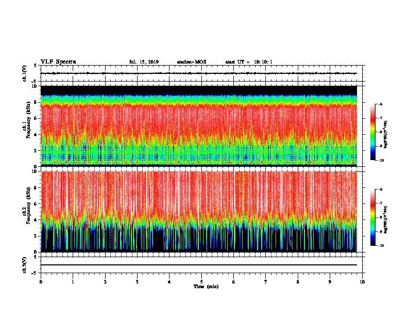The image size is (408, 316).
Task: Click time axis tick label "4"
Action: pos(169,282)
